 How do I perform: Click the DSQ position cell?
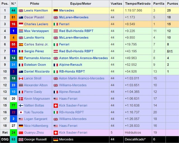point(5,139)
